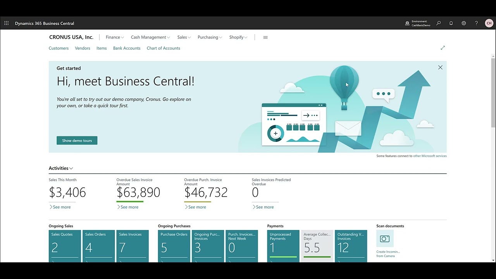Expand the page with the diagonal arrows icon
Viewport: 496px width, 279px height.
point(443,48)
